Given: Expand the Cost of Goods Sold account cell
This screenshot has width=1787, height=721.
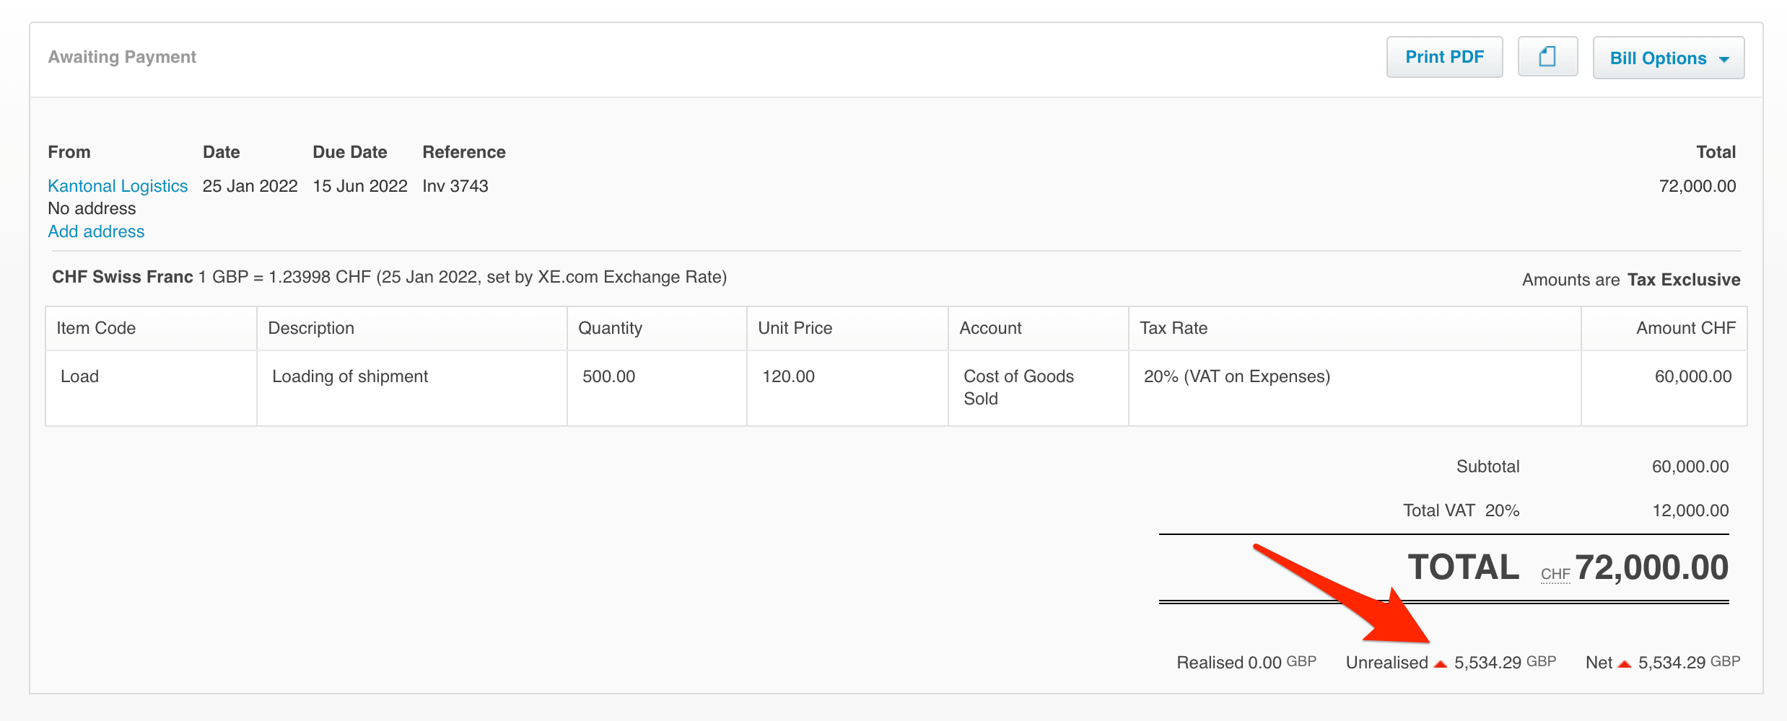Looking at the screenshot, I should [1018, 387].
